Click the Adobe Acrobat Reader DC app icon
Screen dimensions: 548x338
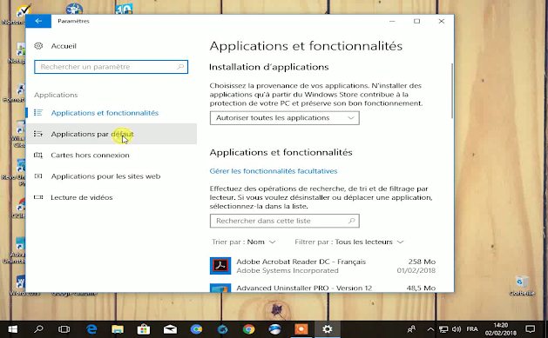tap(220, 266)
